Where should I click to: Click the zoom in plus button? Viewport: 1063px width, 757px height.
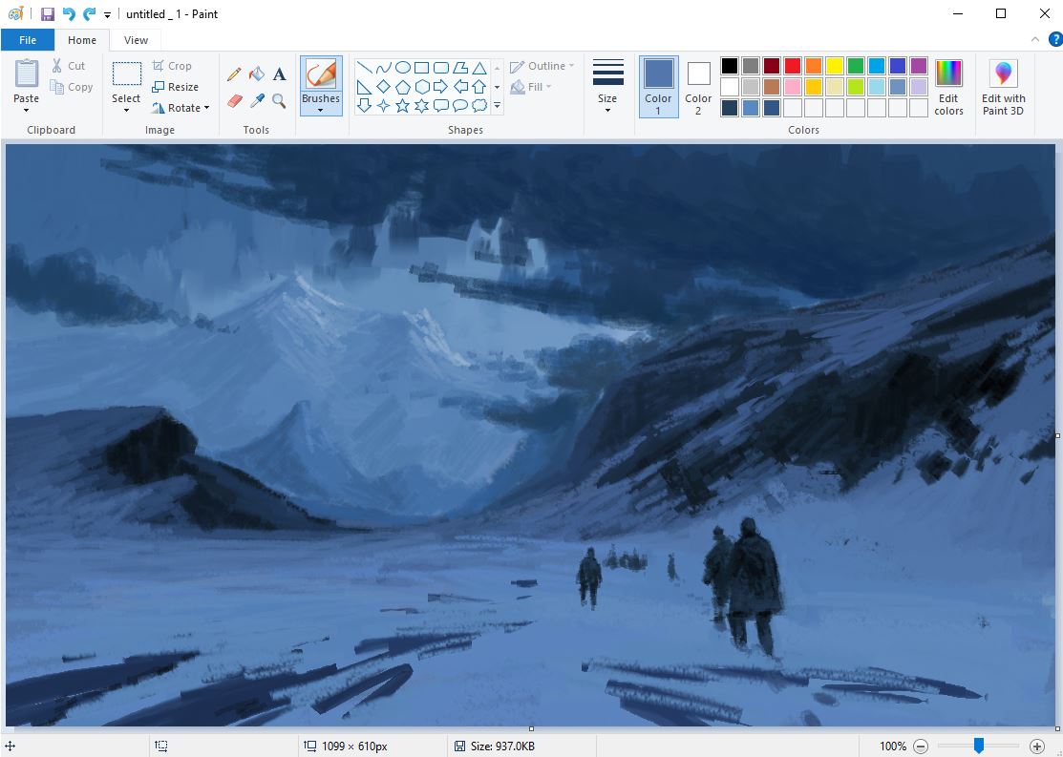[1036, 746]
